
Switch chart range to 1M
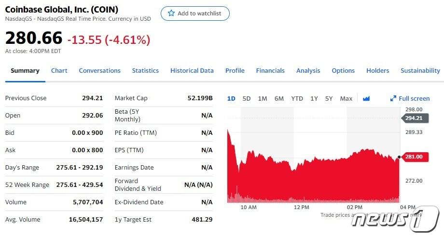point(263,99)
